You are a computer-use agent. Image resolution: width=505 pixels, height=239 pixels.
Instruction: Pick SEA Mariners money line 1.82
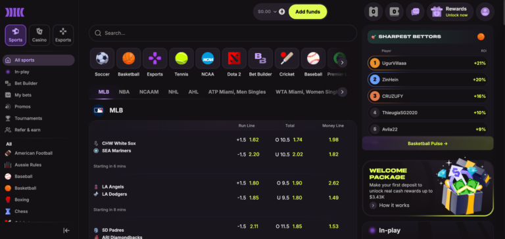click(333, 154)
